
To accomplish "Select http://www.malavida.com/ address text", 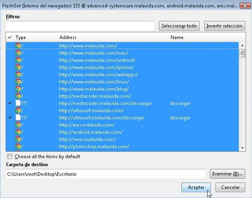I will coord(88,46).
